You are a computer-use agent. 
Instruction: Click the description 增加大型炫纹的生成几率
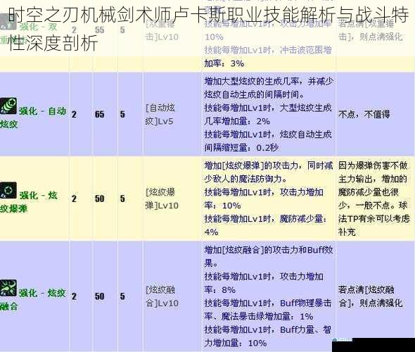[x=269, y=88]
